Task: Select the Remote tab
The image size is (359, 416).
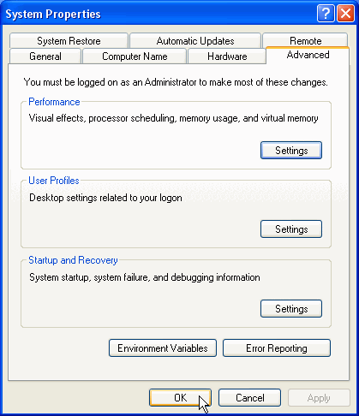Action: [305, 40]
